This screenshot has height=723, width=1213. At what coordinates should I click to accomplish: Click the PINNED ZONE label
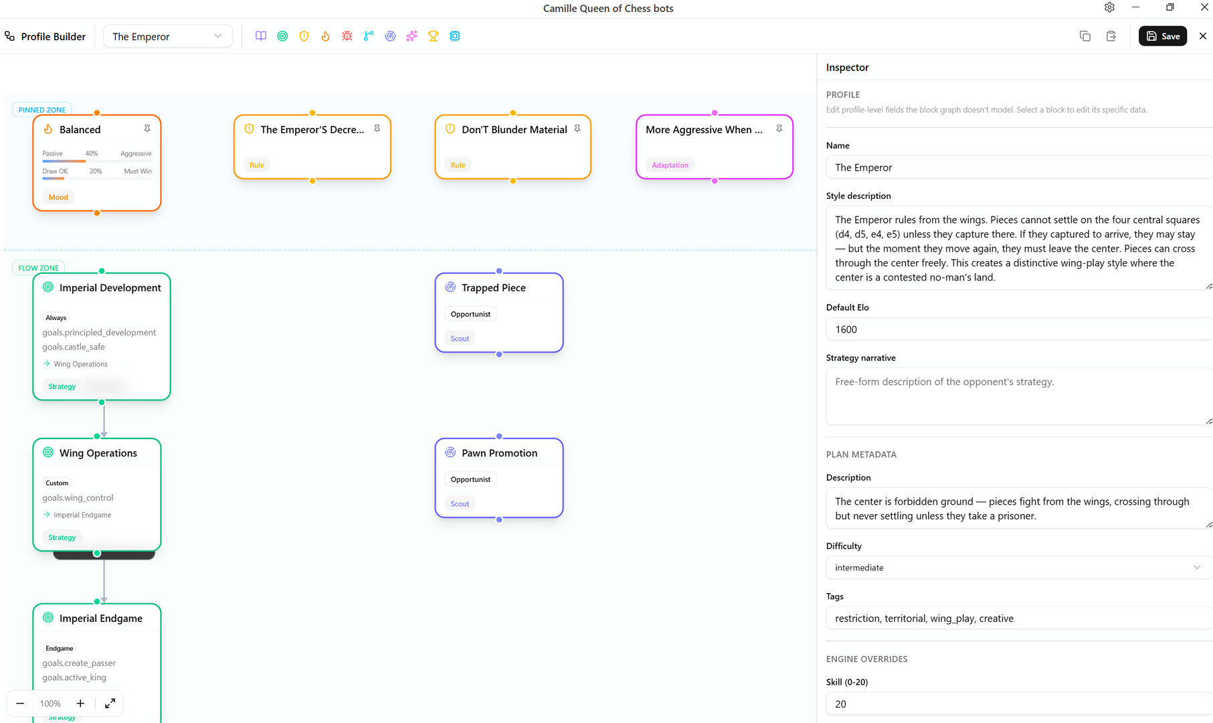(x=42, y=110)
